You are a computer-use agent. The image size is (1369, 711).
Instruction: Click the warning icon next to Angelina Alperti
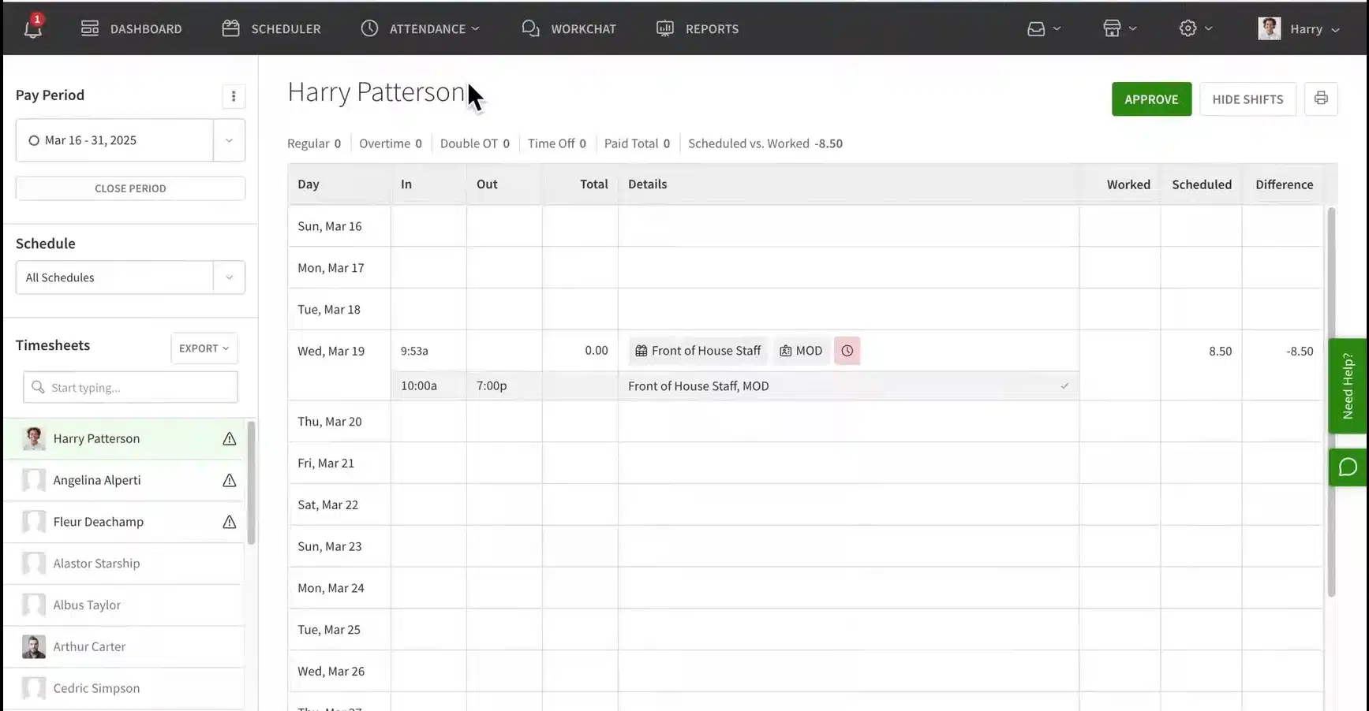pyautogui.click(x=229, y=481)
